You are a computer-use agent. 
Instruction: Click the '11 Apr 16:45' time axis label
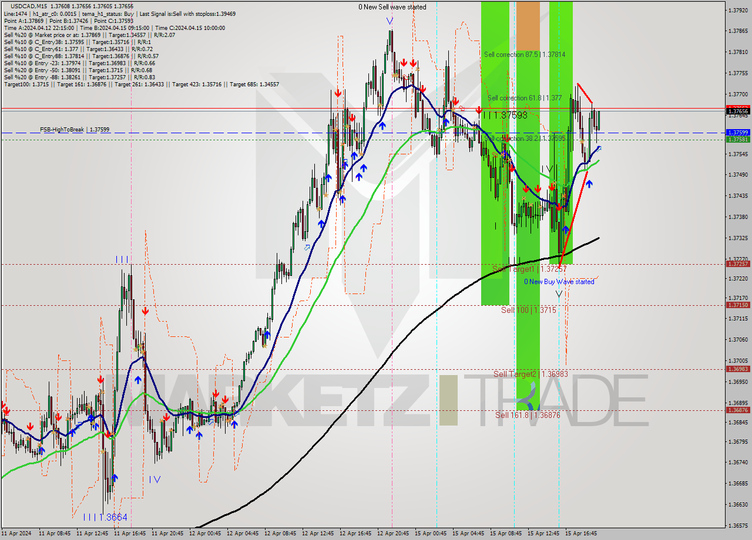click(130, 534)
